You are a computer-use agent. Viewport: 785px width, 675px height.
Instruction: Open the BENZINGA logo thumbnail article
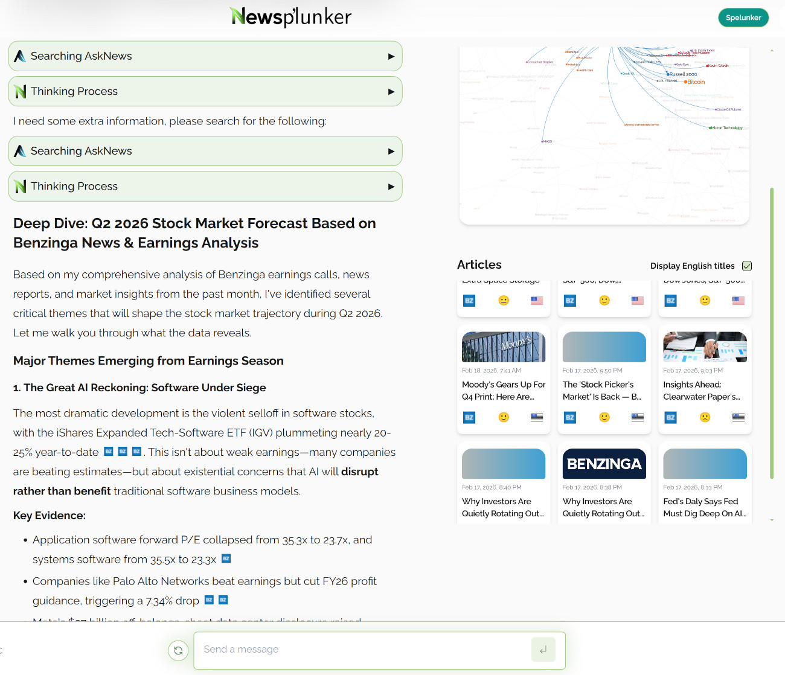pos(604,464)
